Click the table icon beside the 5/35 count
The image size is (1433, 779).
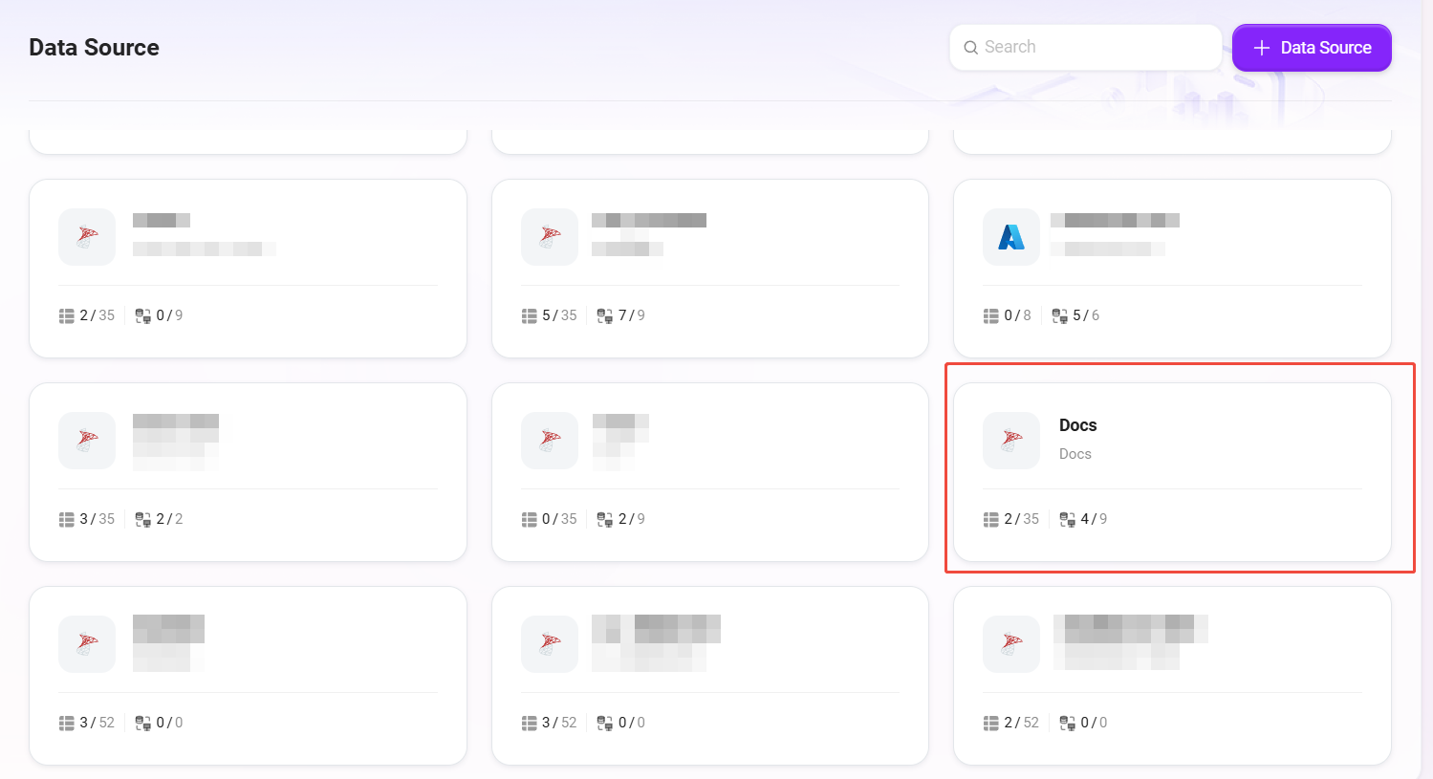click(x=529, y=315)
